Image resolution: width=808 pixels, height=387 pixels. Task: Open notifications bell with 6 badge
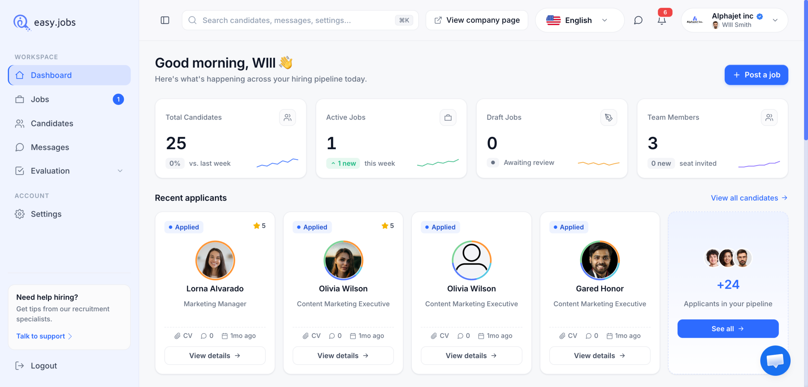(662, 20)
